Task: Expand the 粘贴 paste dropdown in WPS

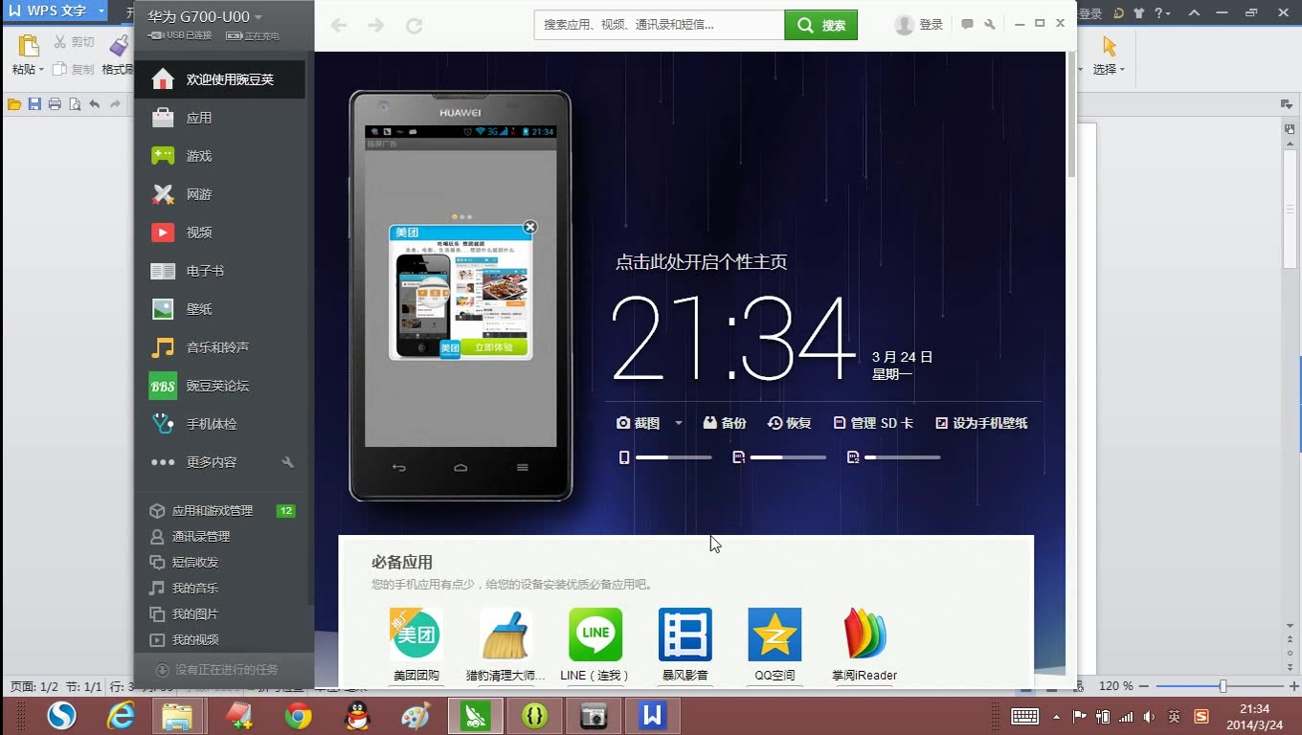Action: point(42,70)
